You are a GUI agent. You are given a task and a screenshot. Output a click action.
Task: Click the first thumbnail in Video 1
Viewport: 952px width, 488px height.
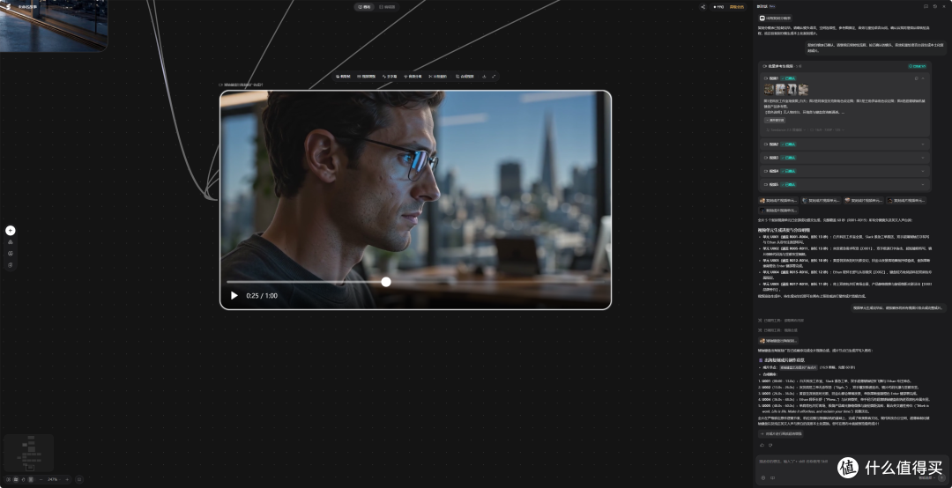point(769,89)
